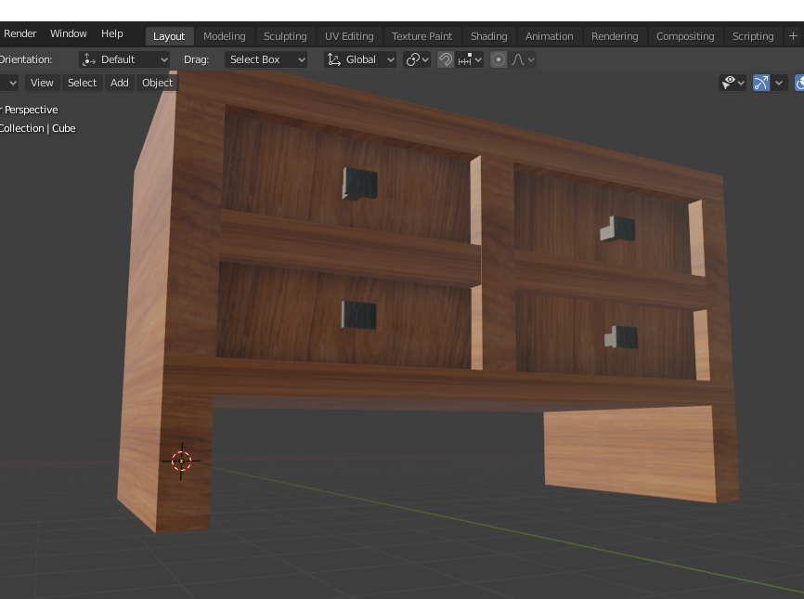The image size is (804, 599).
Task: Switch to the Rendering workspace tab
Action: click(x=615, y=36)
